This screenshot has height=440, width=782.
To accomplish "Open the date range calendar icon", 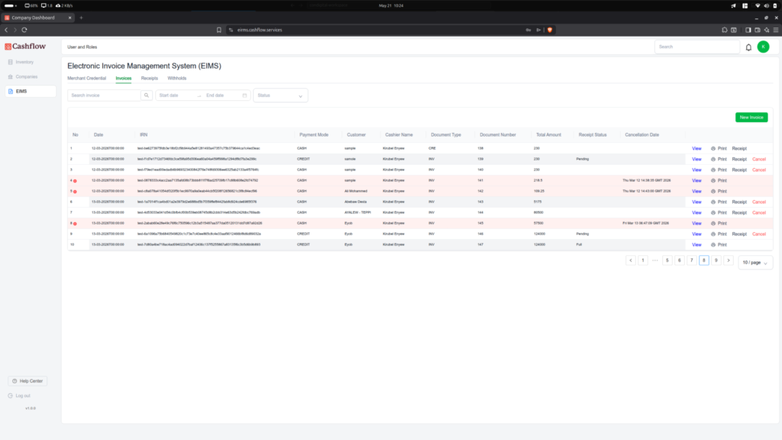I will (244, 95).
